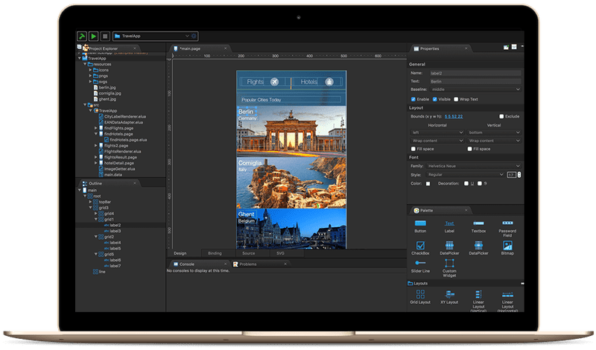Click the Name input field
The image size is (596, 350).
(x=475, y=73)
